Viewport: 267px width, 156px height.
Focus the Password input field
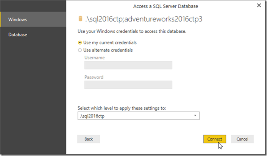128,85
